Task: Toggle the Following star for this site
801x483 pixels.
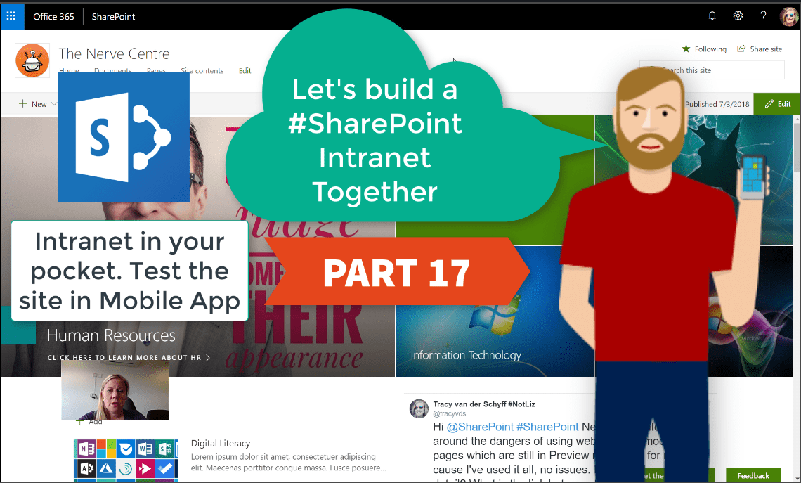Action: [x=686, y=49]
